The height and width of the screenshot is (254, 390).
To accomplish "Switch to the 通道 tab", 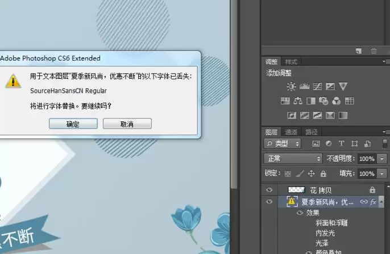I will (x=291, y=132).
